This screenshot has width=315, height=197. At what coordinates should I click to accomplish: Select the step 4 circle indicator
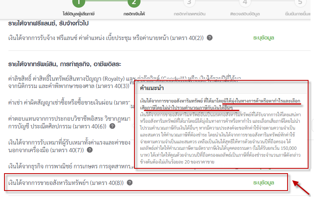pos(244,2)
